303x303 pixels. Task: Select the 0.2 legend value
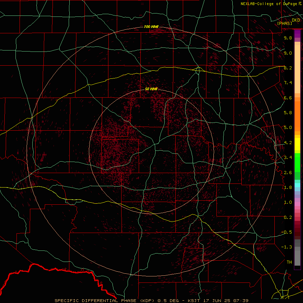[x=288, y=217]
